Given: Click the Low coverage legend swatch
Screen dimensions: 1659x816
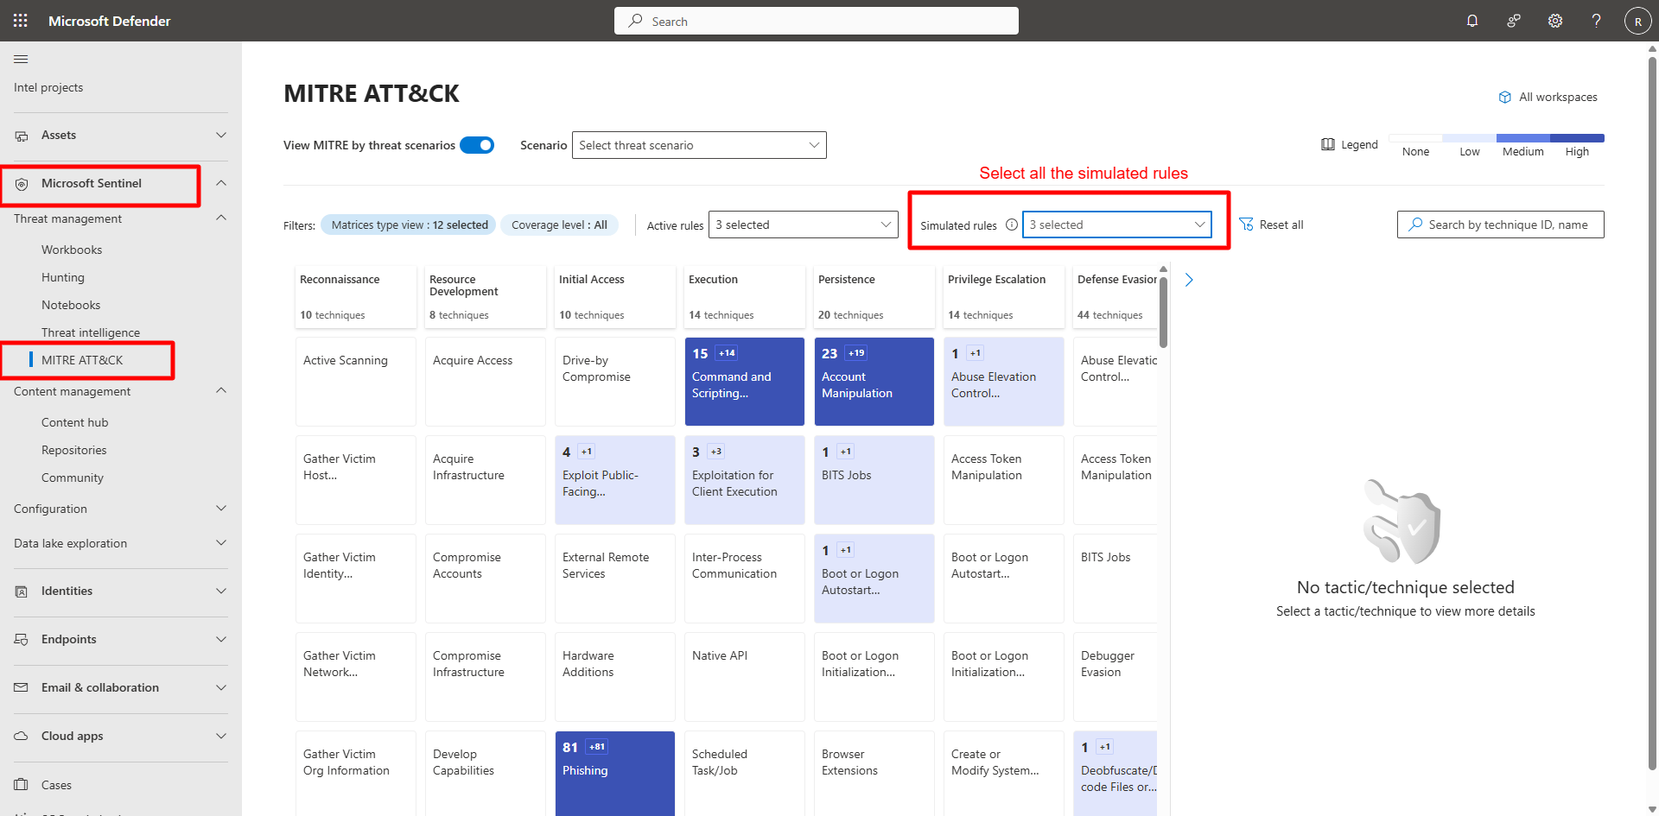Looking at the screenshot, I should 1469,138.
